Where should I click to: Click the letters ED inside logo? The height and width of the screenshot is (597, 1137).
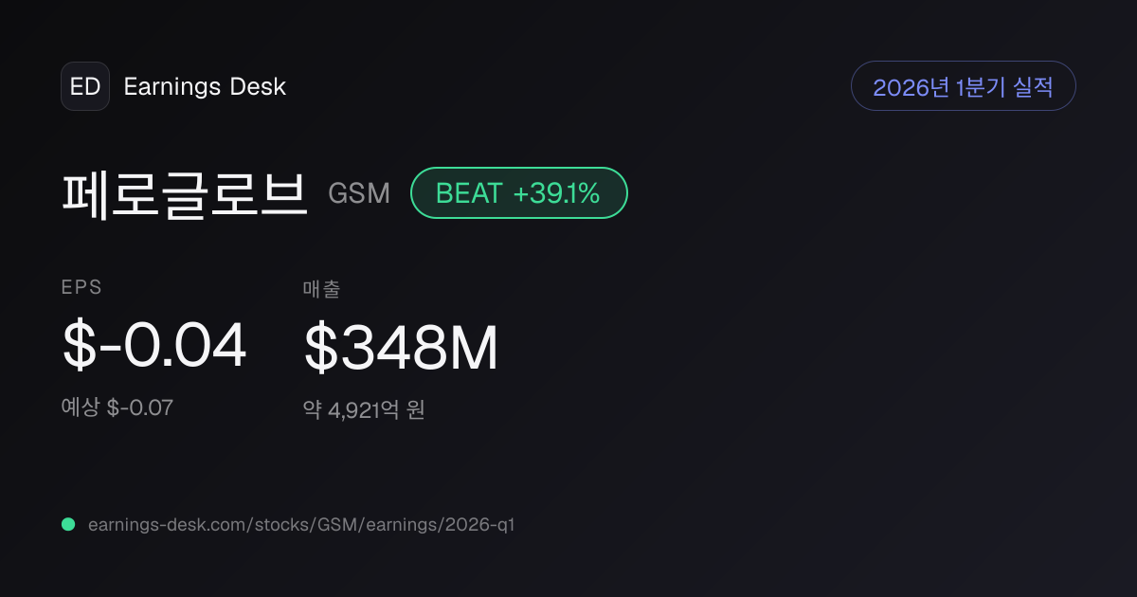tap(85, 86)
